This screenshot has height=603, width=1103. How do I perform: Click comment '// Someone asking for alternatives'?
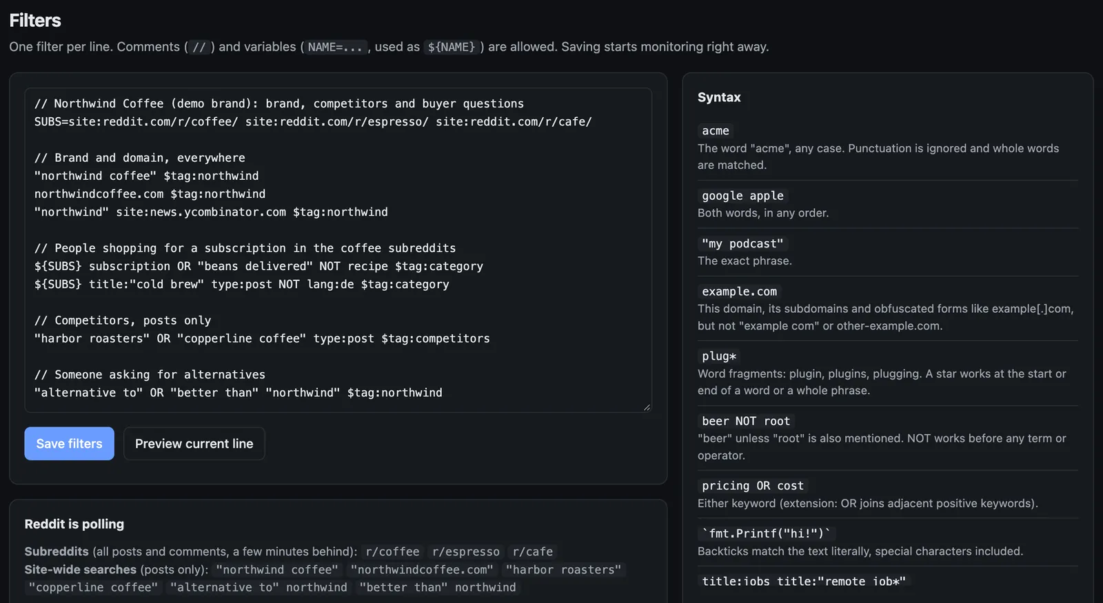(x=150, y=374)
